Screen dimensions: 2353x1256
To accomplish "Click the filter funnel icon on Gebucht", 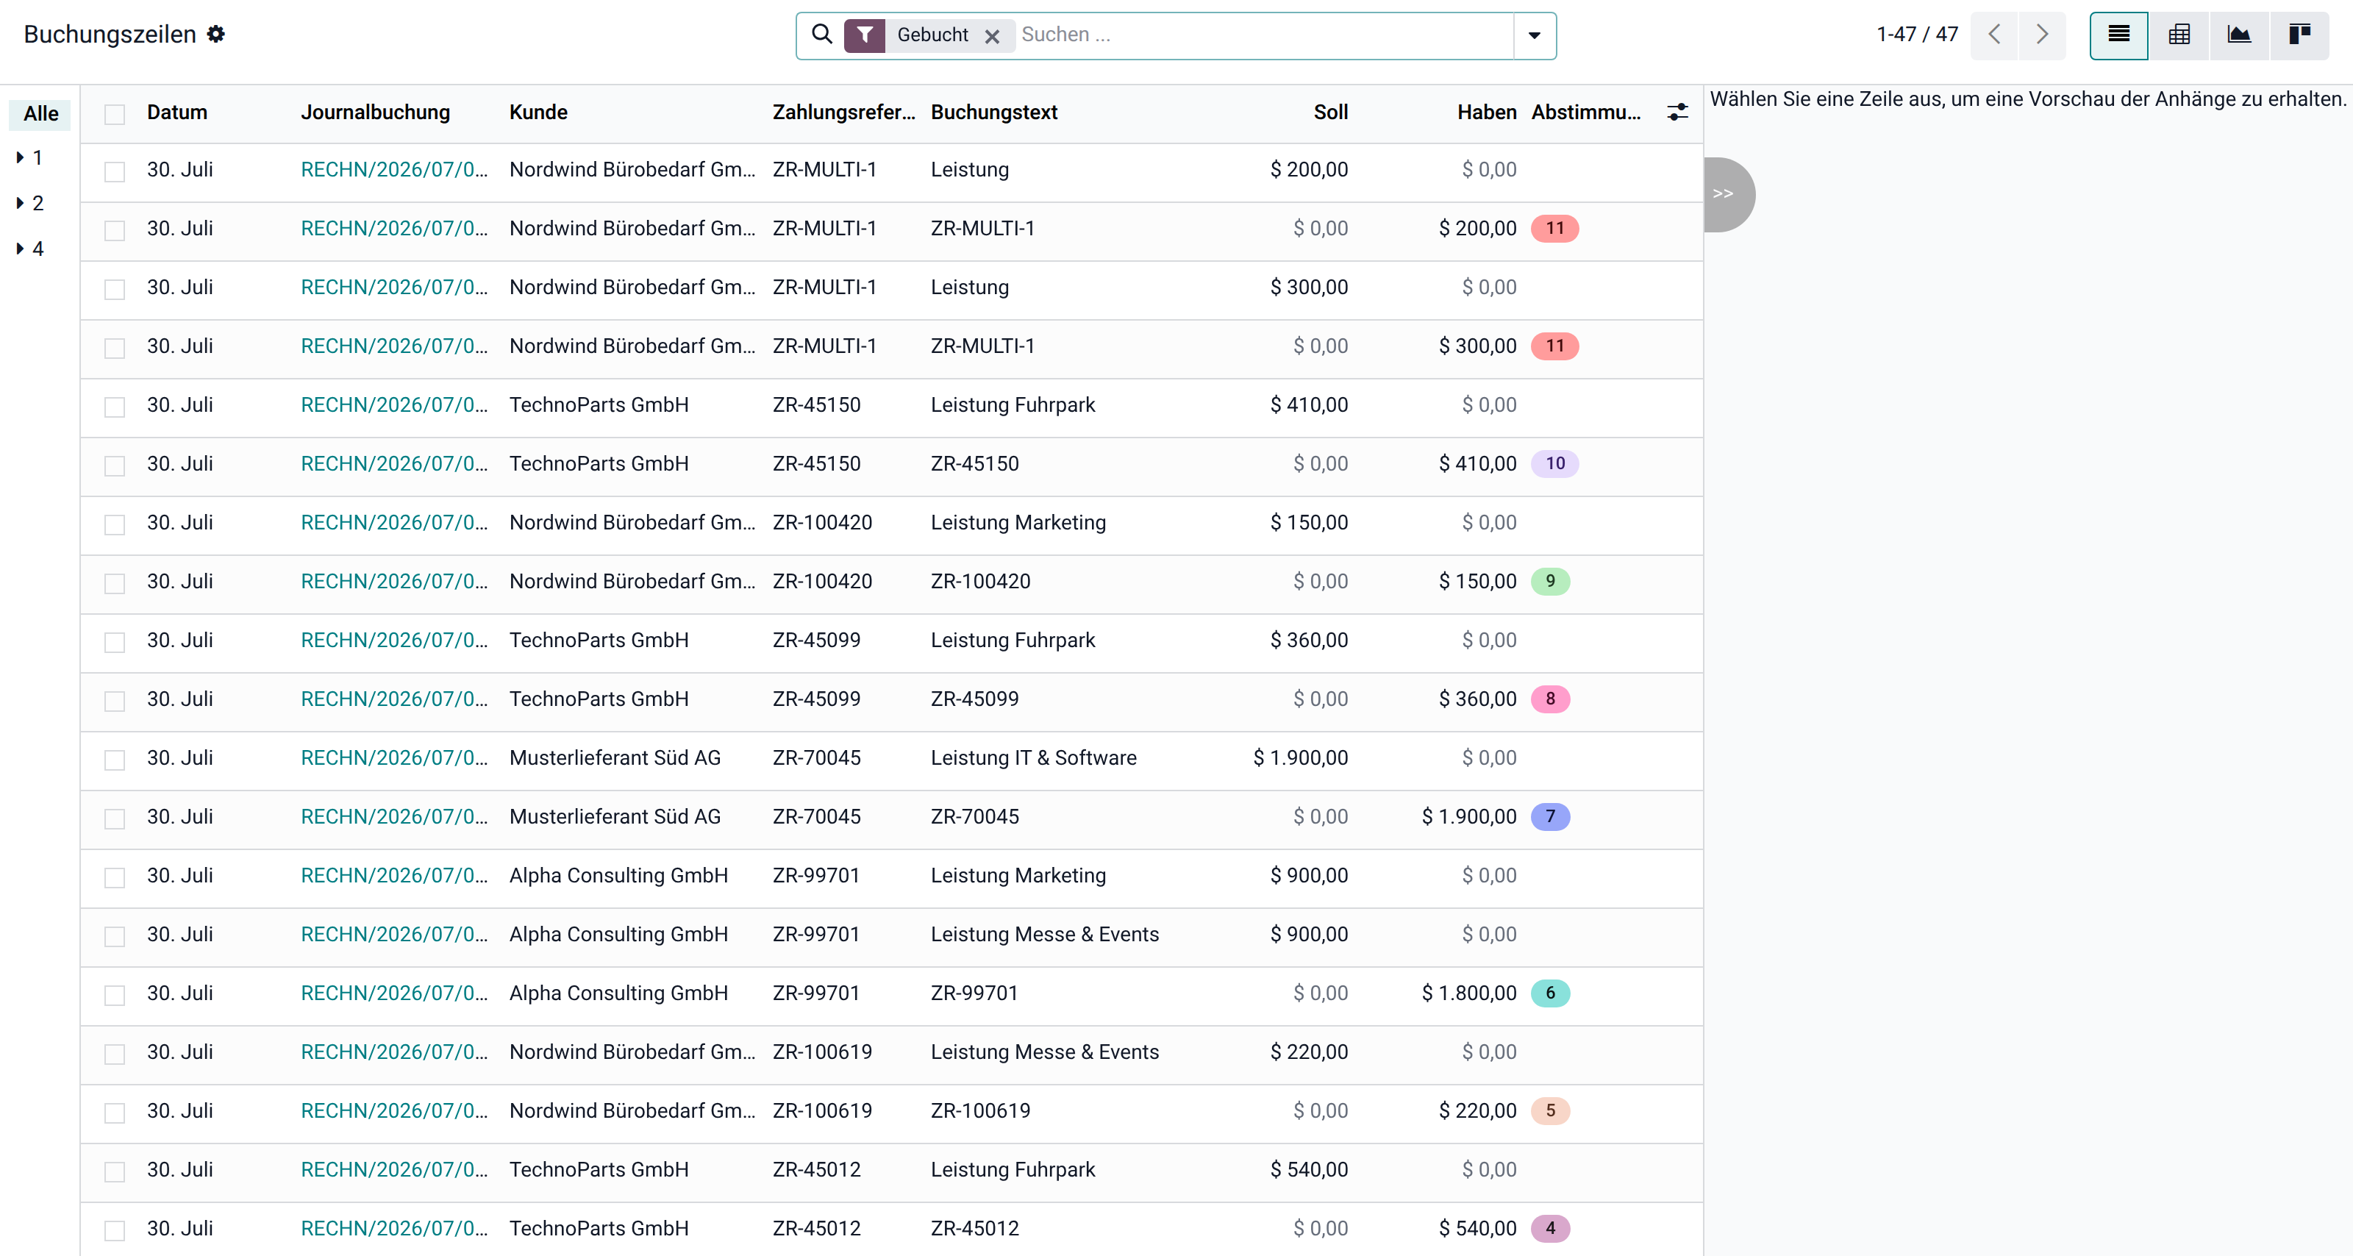I will 864,35.
